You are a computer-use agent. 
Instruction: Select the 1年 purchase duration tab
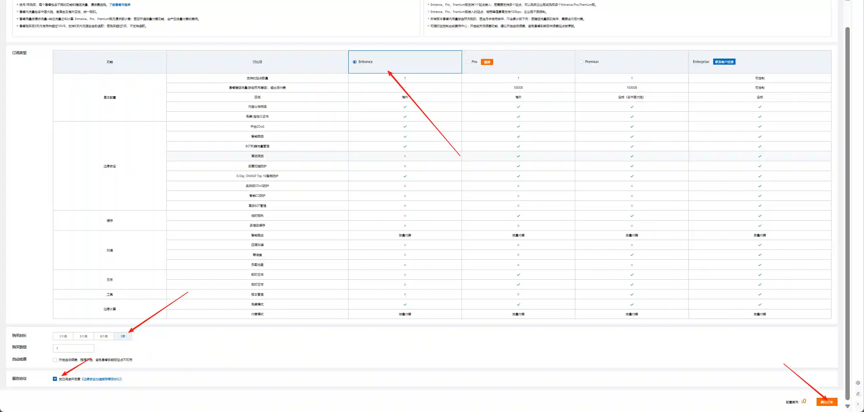[123, 336]
